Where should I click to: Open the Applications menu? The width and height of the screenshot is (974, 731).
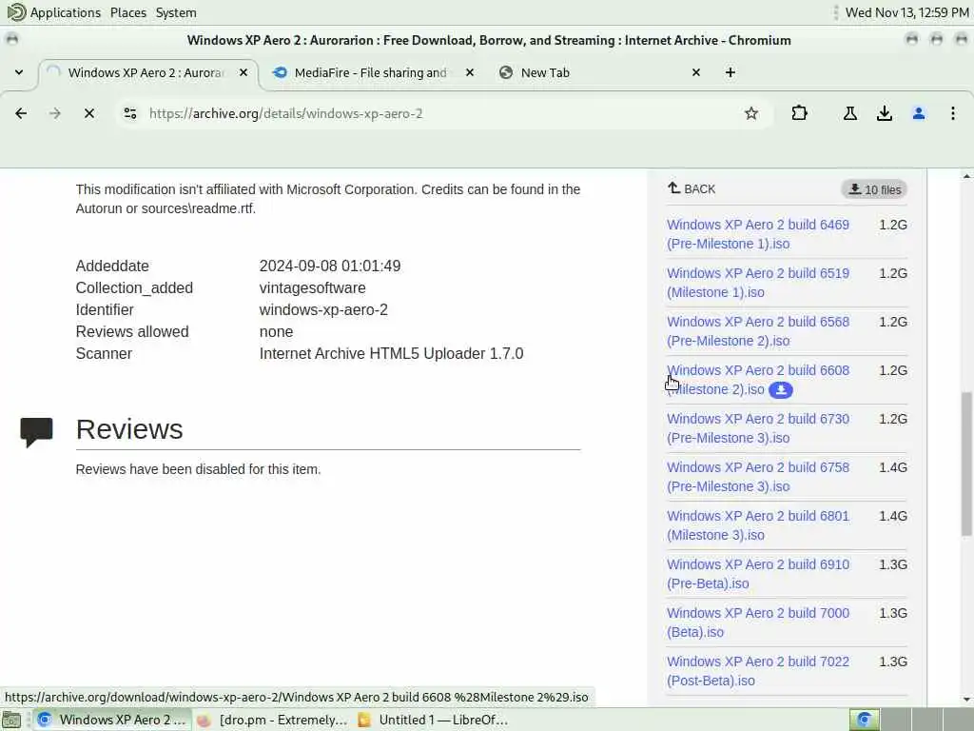tap(66, 12)
